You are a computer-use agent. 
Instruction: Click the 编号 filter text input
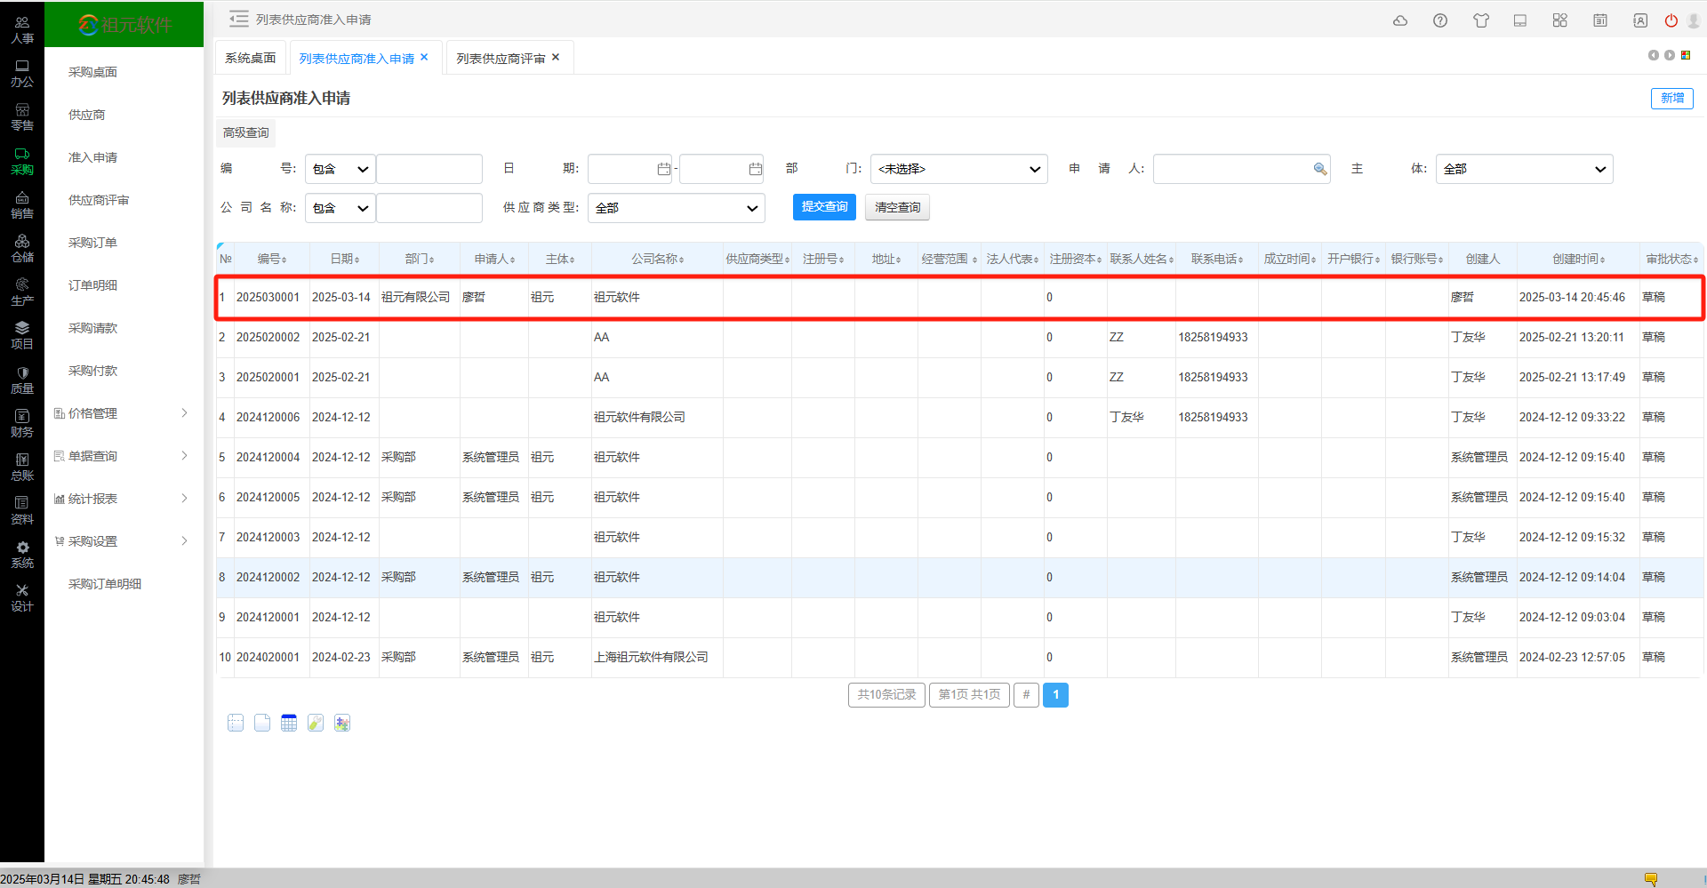click(x=429, y=169)
